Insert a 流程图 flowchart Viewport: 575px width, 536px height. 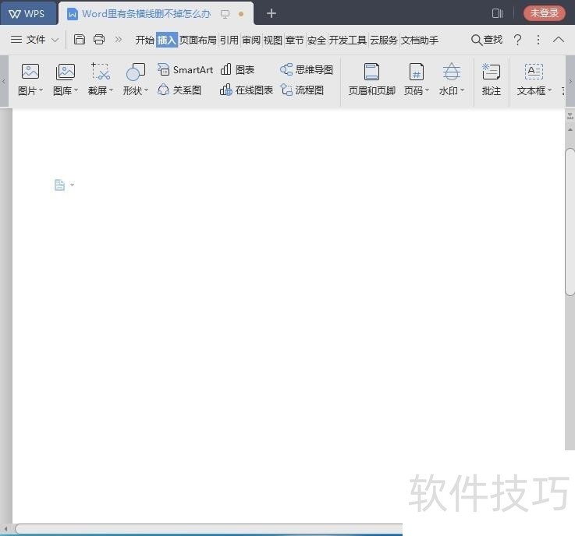click(302, 90)
